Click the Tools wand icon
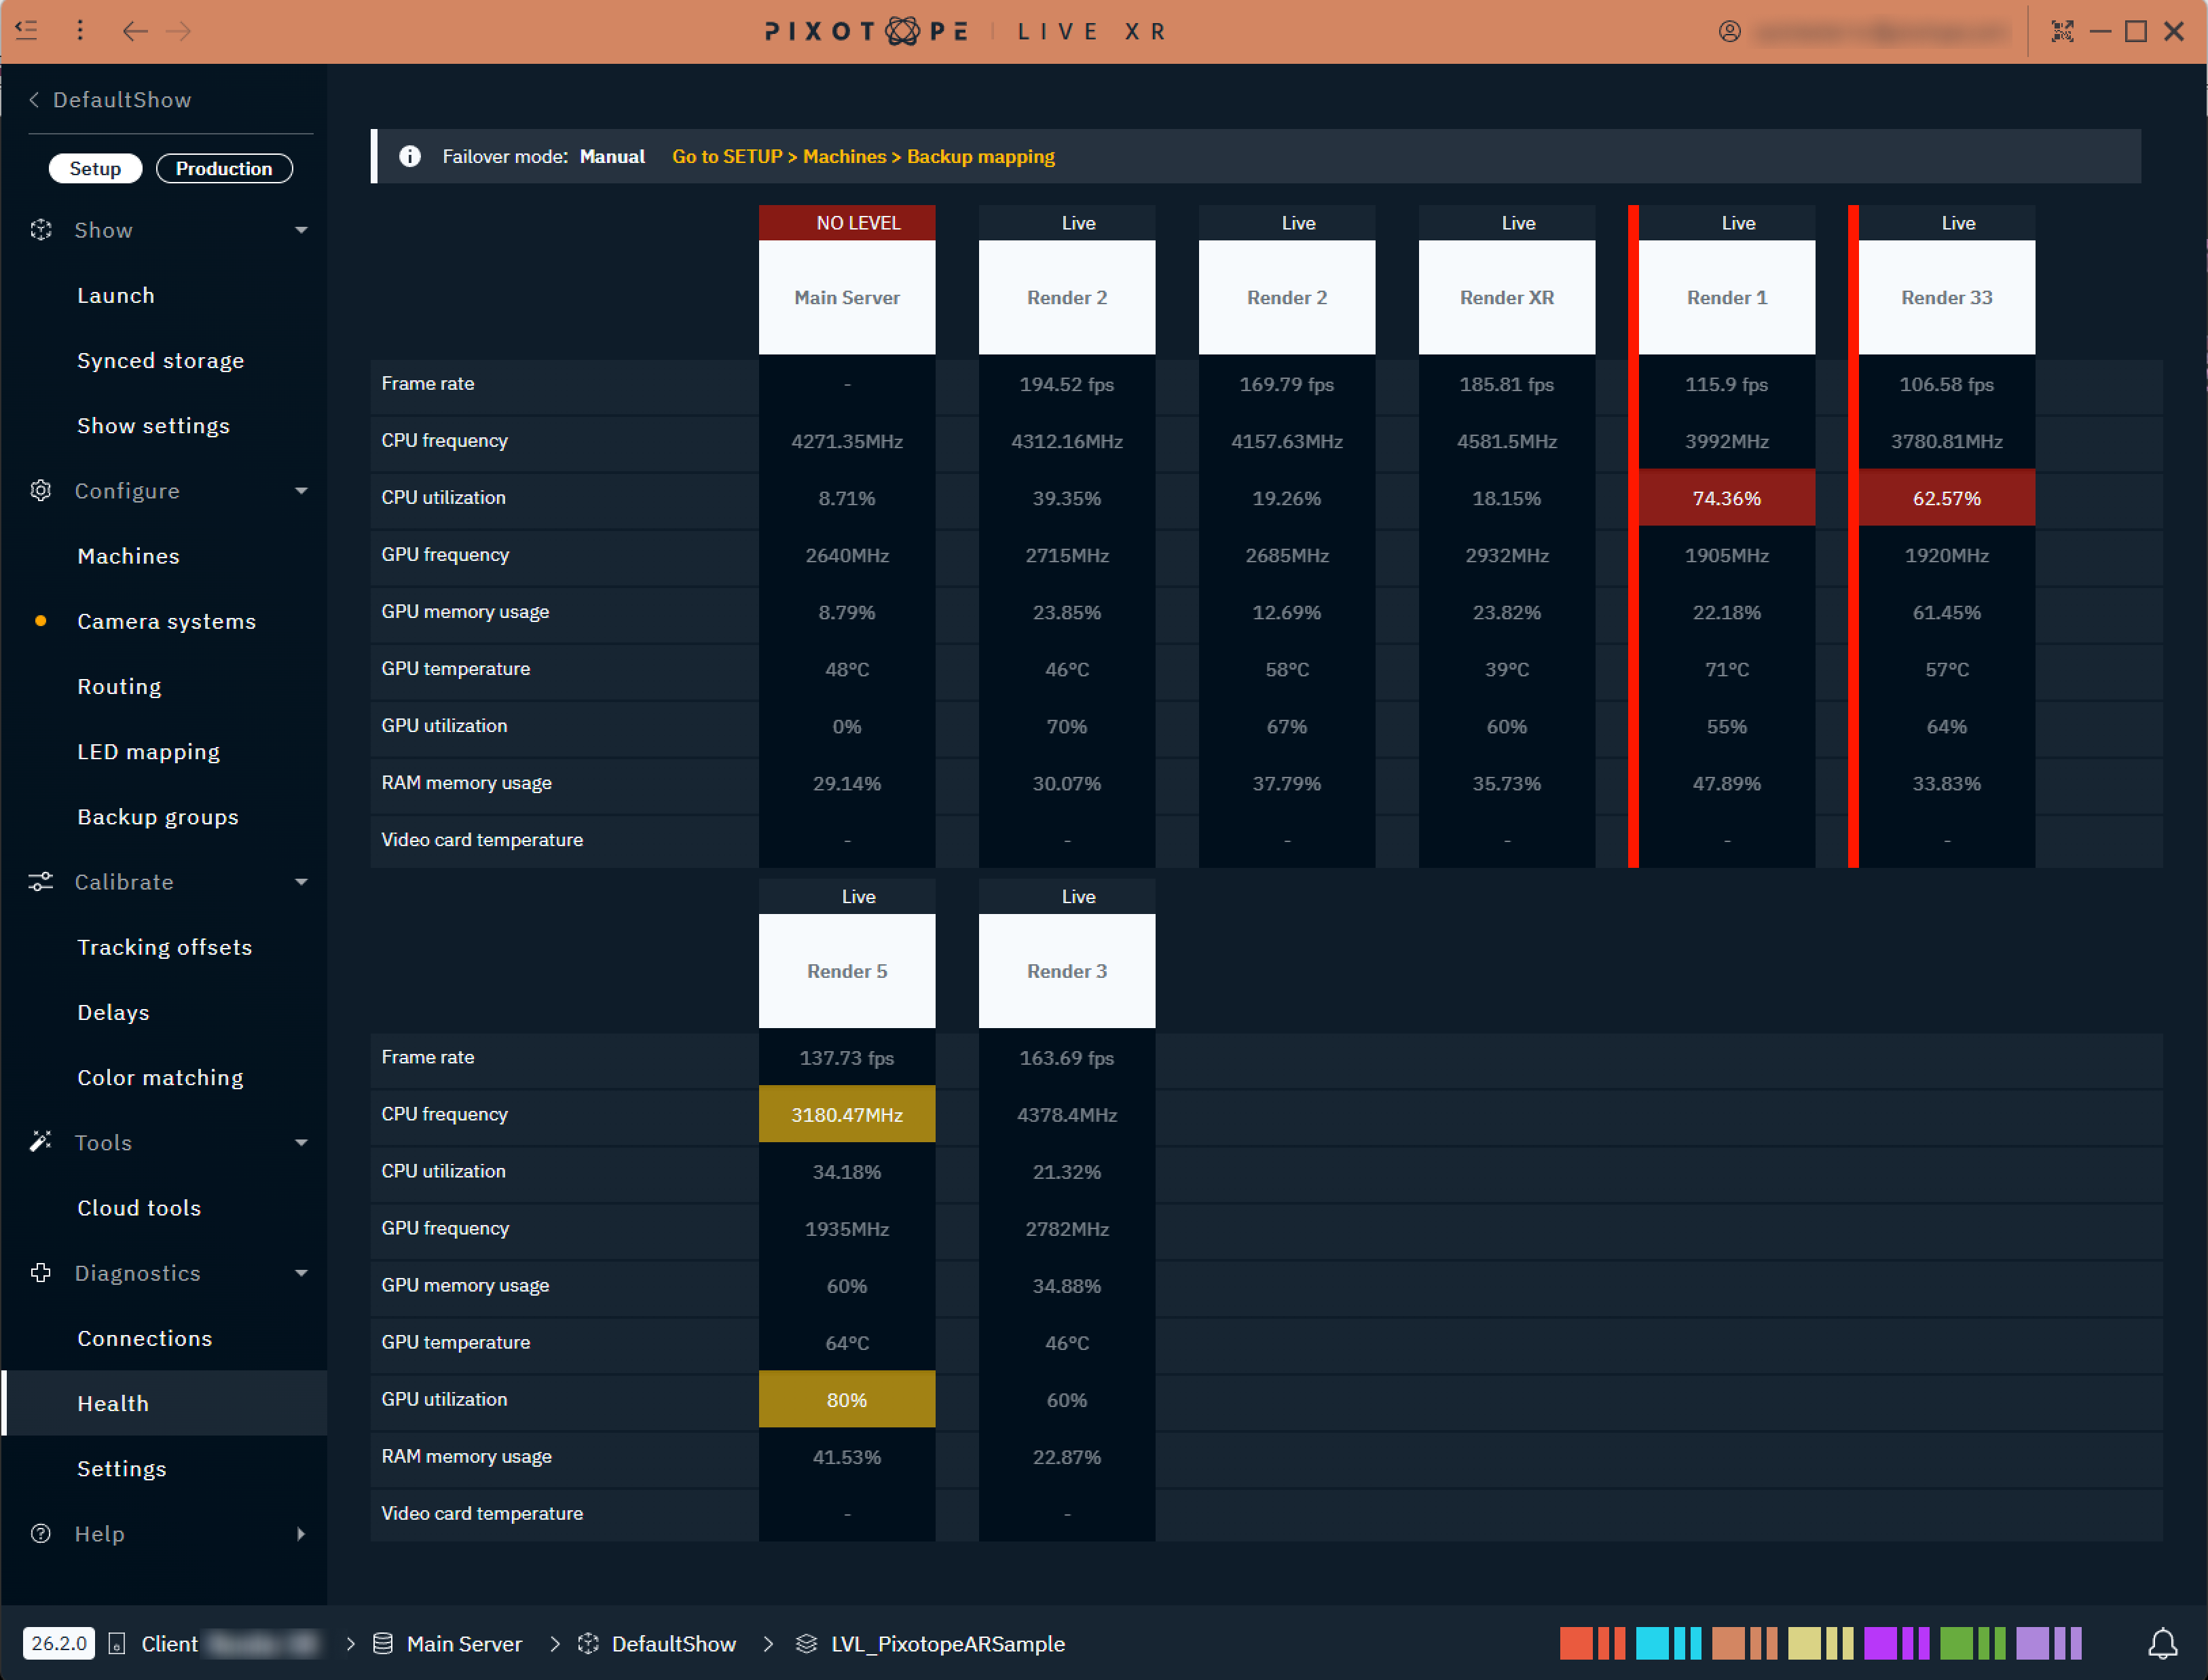Viewport: 2208px width, 1680px height. coord(41,1142)
